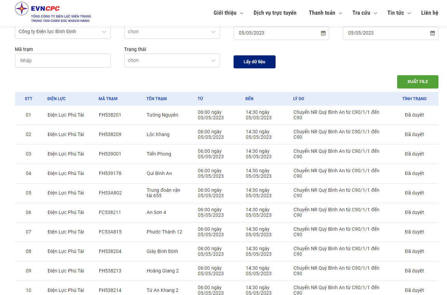The image size is (447, 295).
Task: Open the unlabeled 'chọn' dropdown beside the company field
Action: coord(172,32)
